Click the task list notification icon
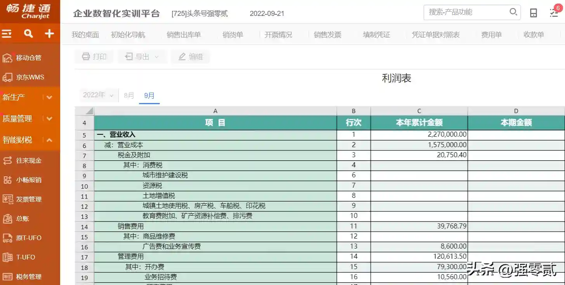The height and width of the screenshot is (285, 565). pyautogui.click(x=554, y=13)
